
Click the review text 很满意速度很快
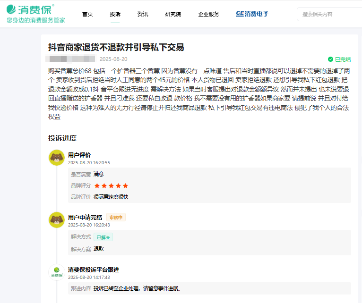click(111, 197)
